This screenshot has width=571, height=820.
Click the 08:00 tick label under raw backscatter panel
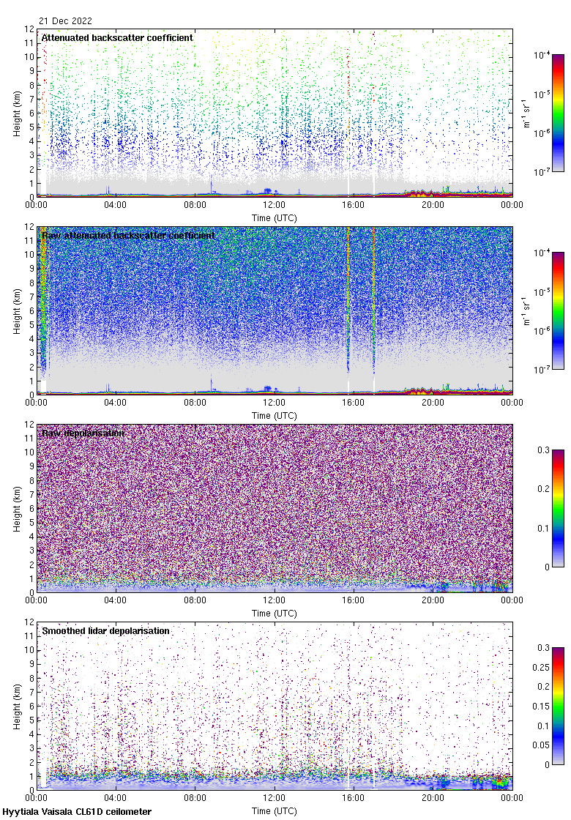pos(195,403)
